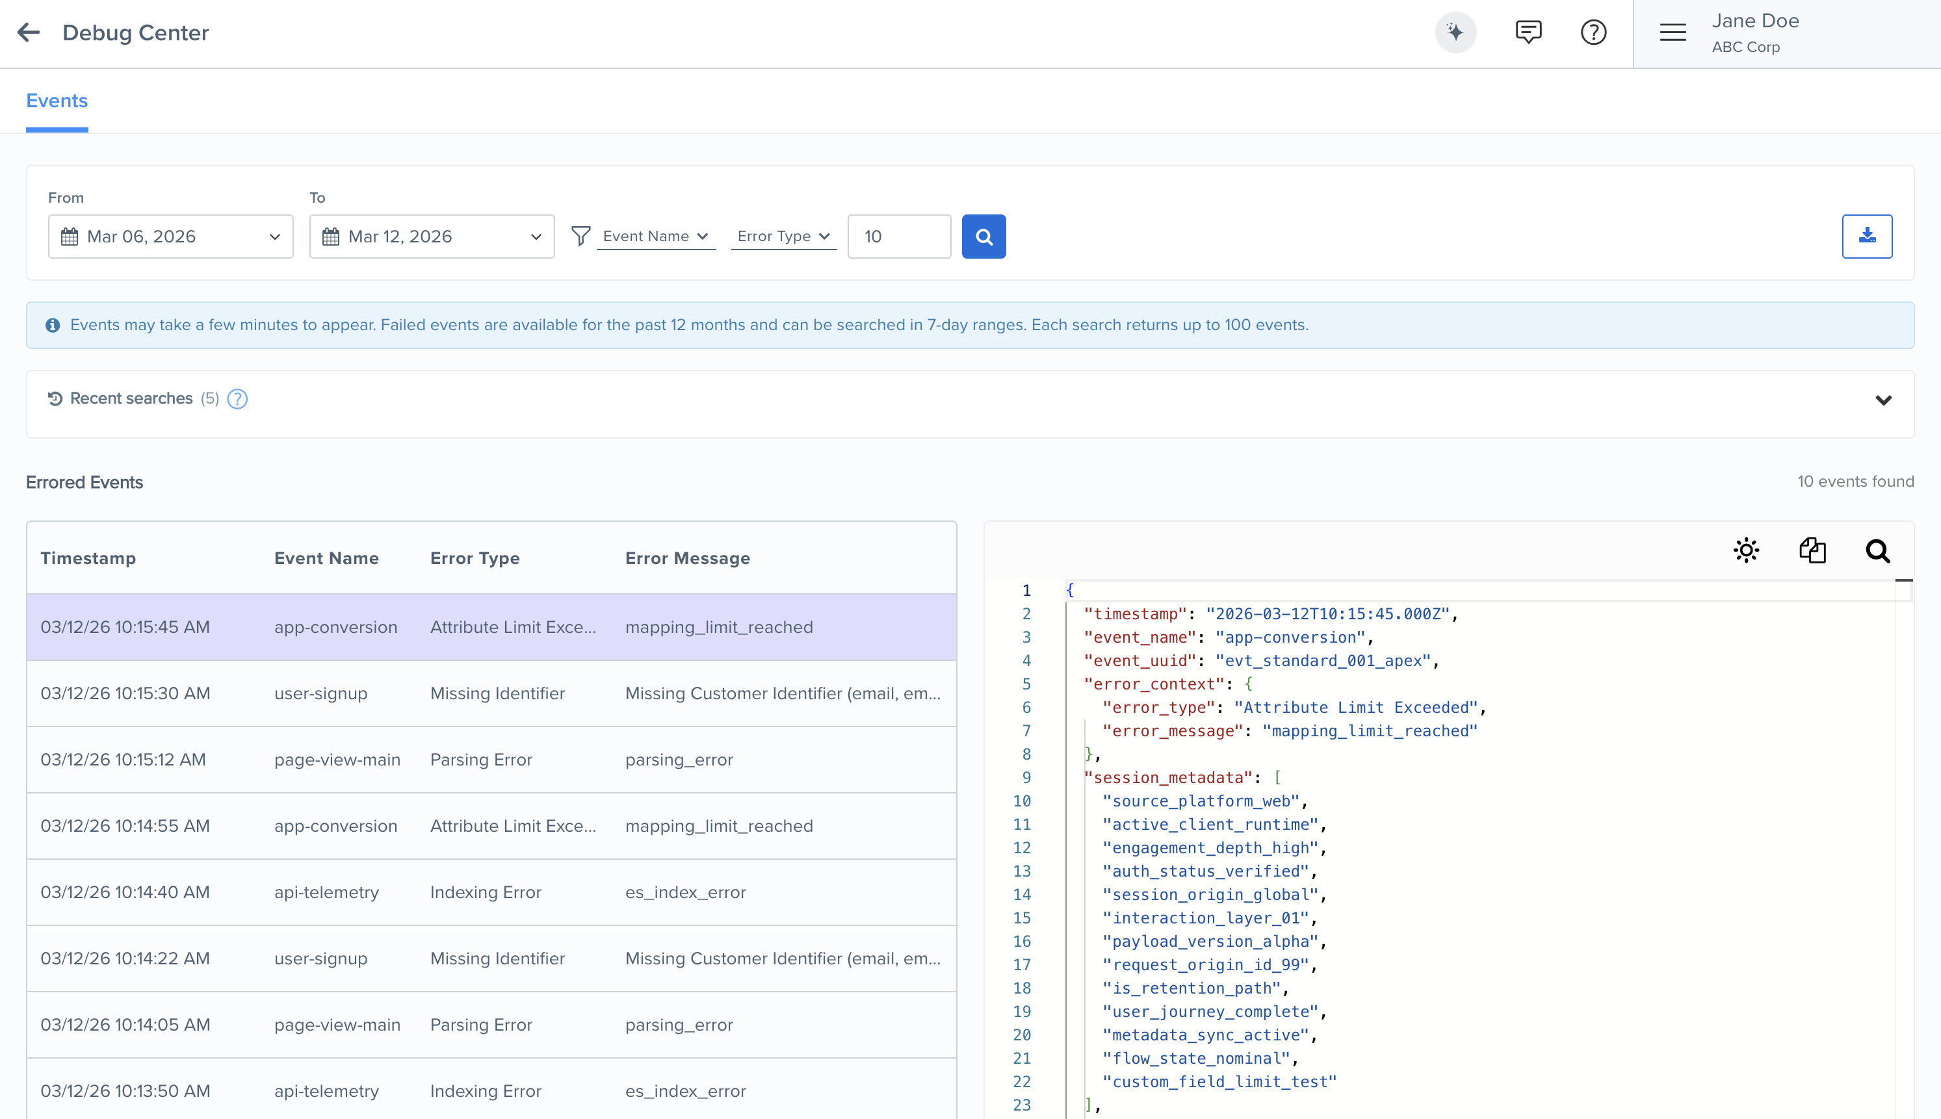Image resolution: width=1941 pixels, height=1119 pixels.
Task: Download events with the export icon
Action: click(x=1866, y=237)
